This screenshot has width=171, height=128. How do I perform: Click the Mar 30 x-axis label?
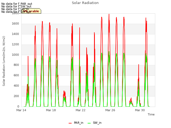[140, 110]
